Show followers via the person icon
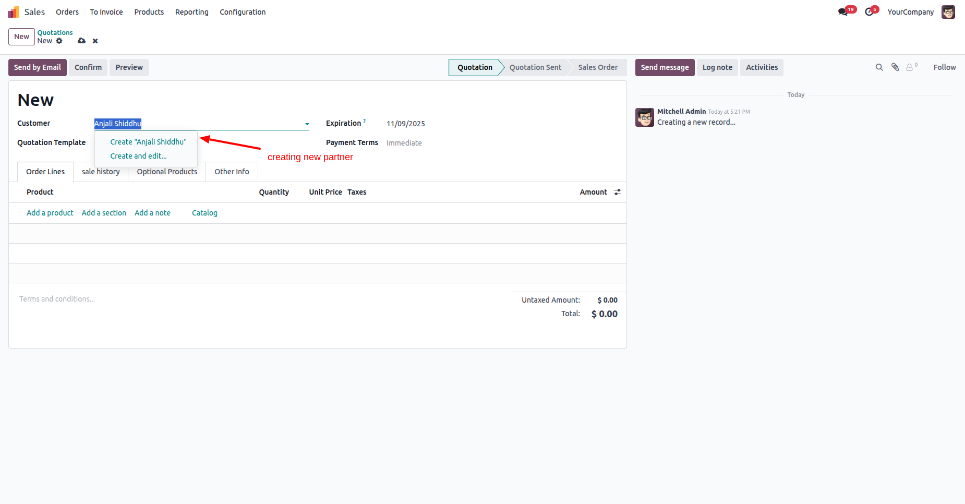Image resolution: width=965 pixels, height=504 pixels. coord(910,67)
